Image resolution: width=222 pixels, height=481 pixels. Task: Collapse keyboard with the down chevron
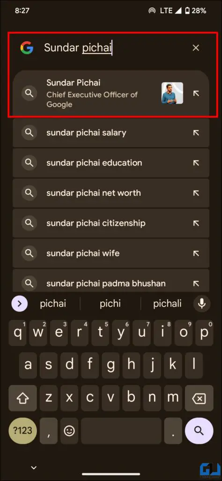click(x=34, y=468)
